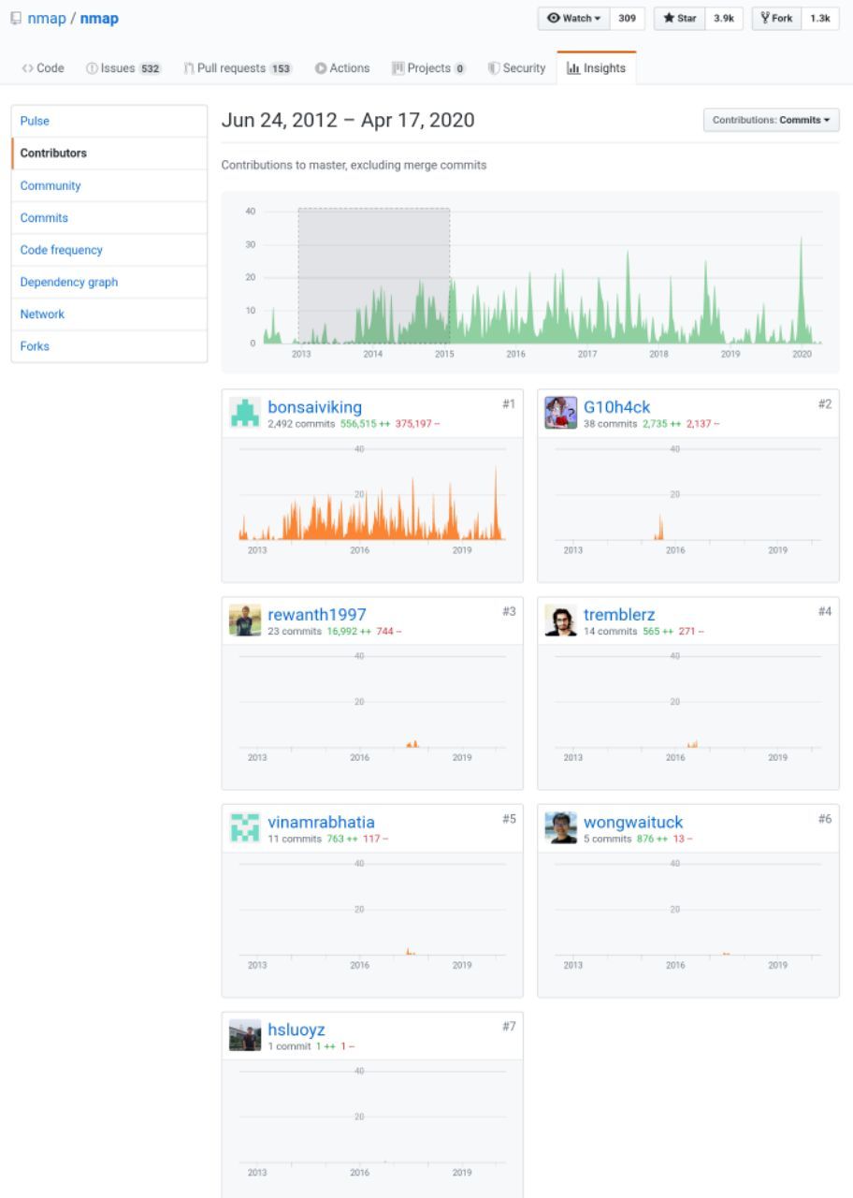This screenshot has height=1198, width=853.
Task: Open G10h4ck's avatar
Action: (x=561, y=413)
